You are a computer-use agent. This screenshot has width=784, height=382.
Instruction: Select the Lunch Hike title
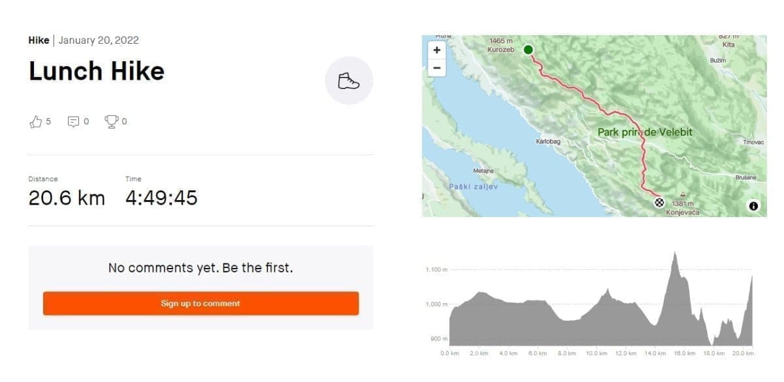[97, 71]
